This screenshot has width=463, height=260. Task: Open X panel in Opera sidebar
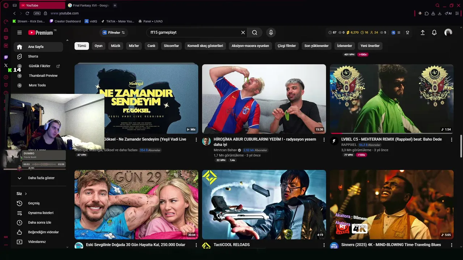point(6,65)
